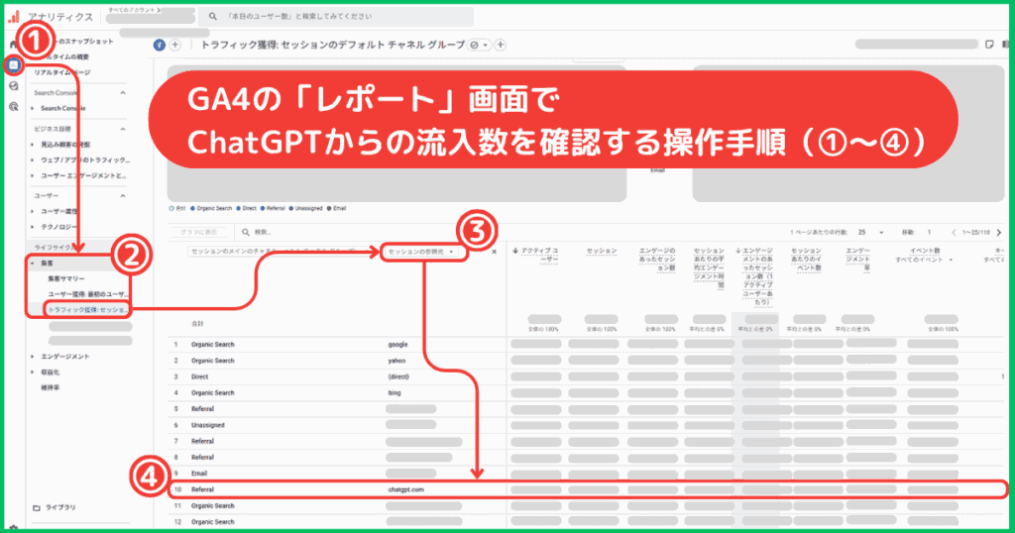The image size is (1015, 533).
Task: Add a comparison with the plus button
Action: [174, 45]
